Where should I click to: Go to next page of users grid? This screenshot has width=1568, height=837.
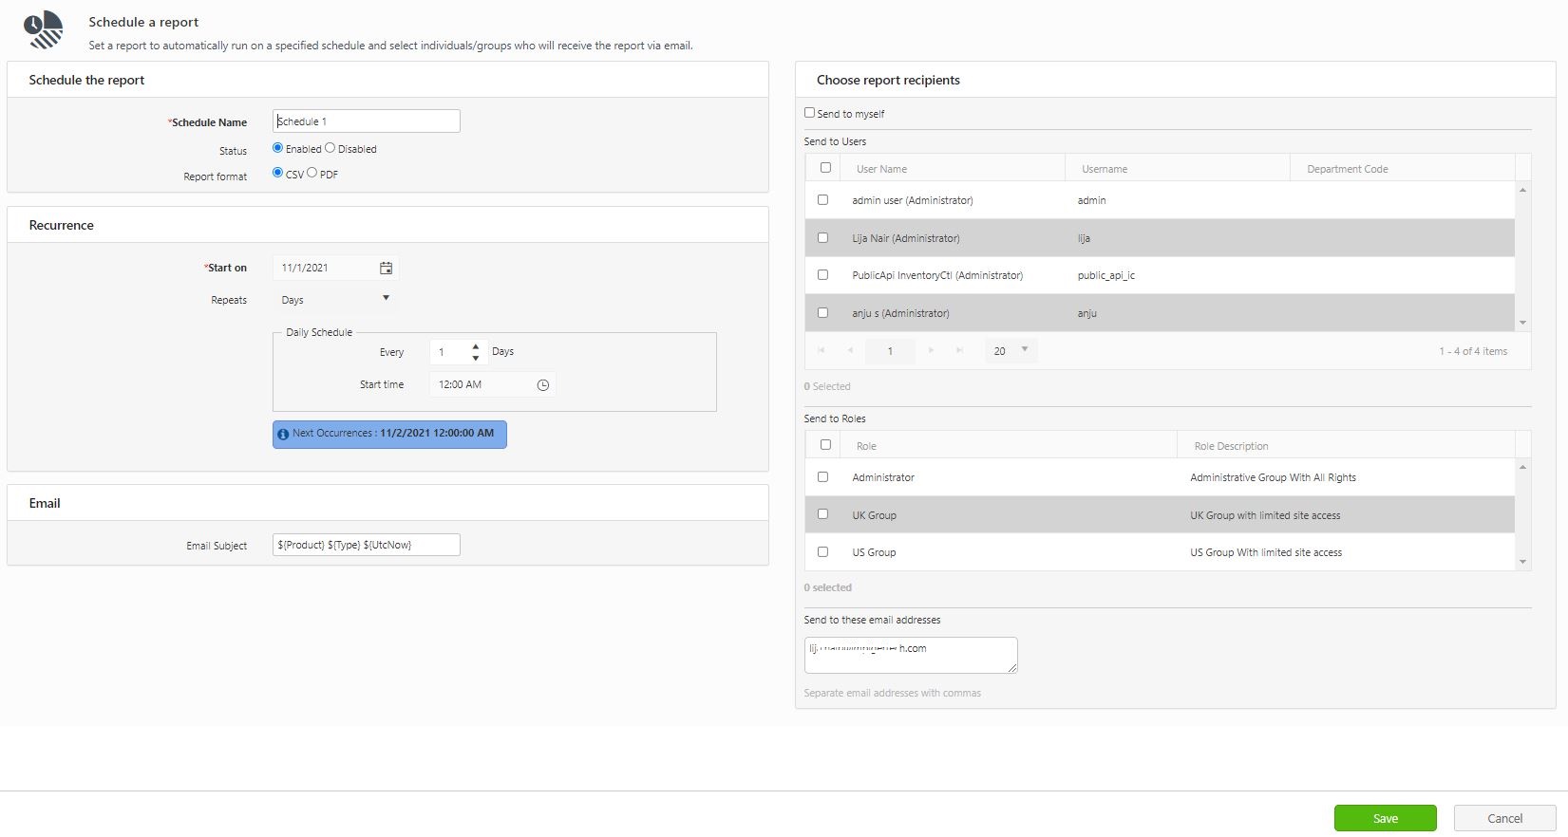pyautogui.click(x=931, y=351)
